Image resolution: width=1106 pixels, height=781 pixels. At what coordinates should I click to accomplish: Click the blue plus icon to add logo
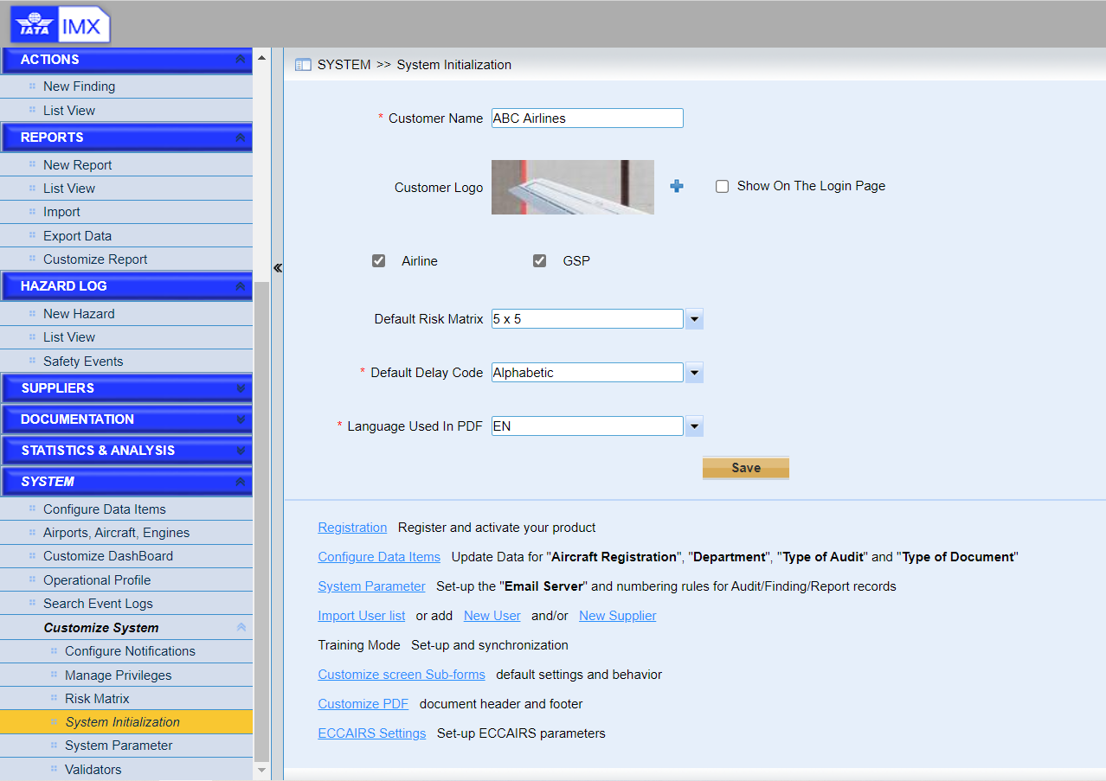(677, 186)
